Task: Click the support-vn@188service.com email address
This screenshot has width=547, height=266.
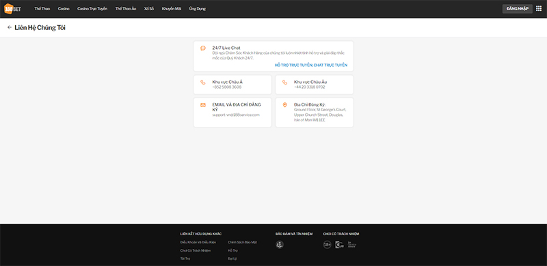Action: click(236, 115)
